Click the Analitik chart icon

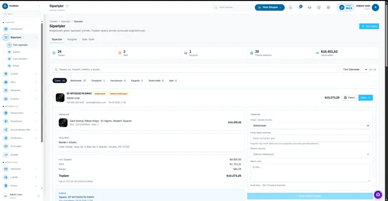tap(6, 155)
